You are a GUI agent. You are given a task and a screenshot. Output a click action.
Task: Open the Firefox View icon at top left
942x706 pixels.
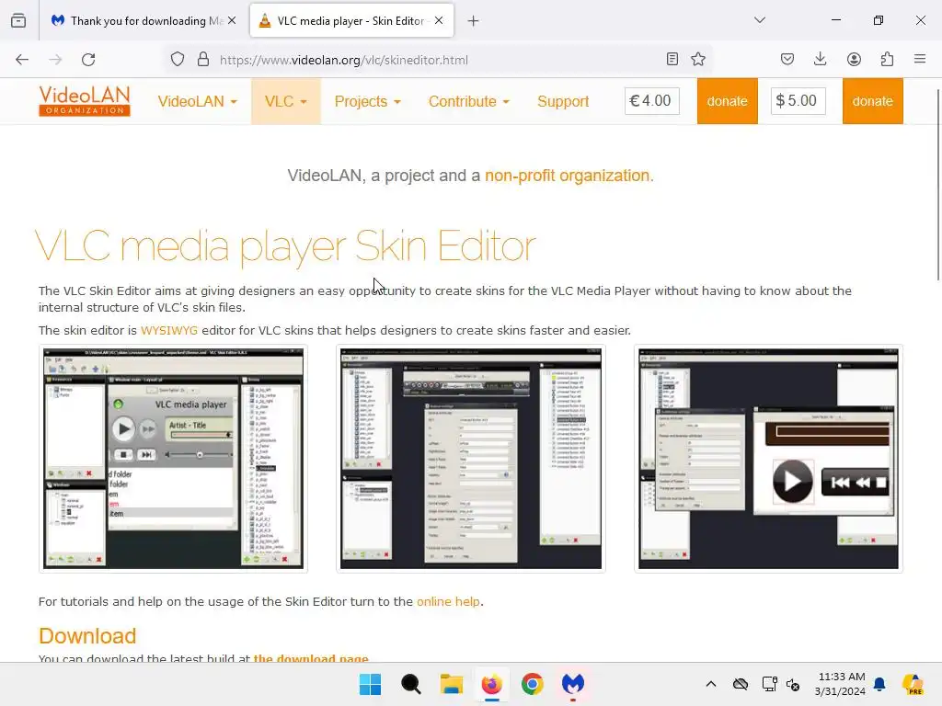18,20
